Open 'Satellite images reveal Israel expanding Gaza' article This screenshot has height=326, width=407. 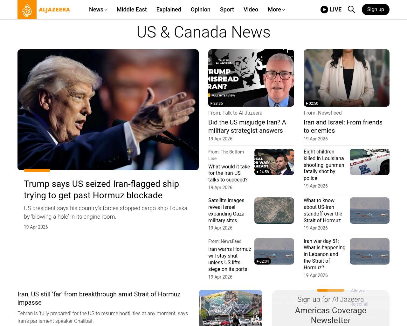[x=226, y=210]
